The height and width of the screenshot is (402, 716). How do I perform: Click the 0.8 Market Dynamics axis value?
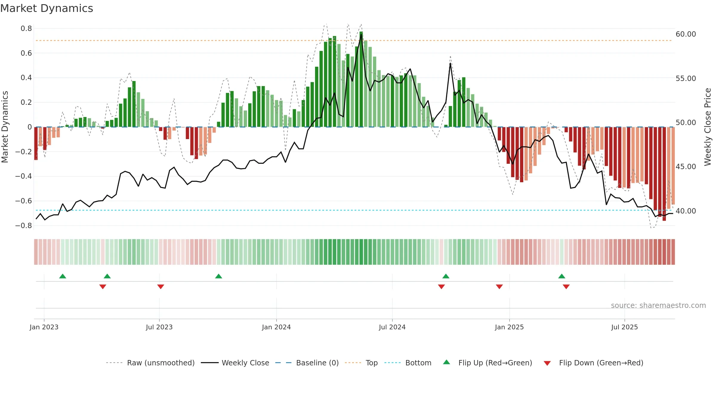[x=26, y=29]
